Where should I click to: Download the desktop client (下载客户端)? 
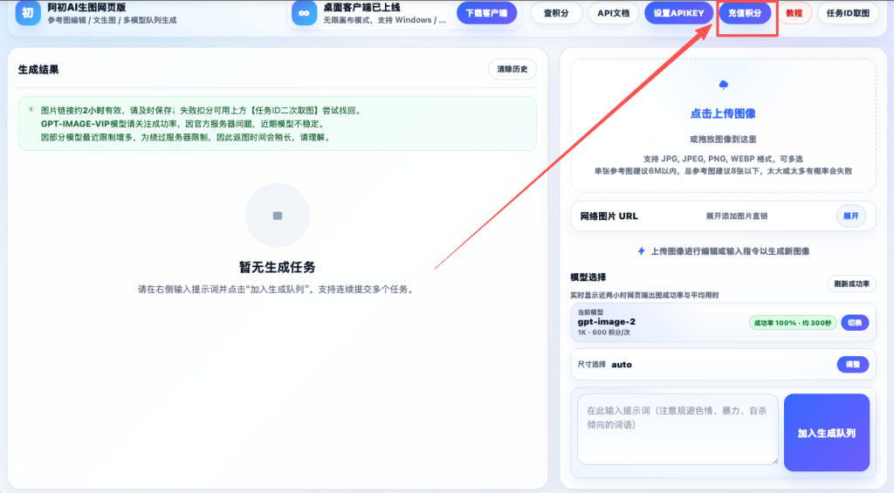[486, 13]
